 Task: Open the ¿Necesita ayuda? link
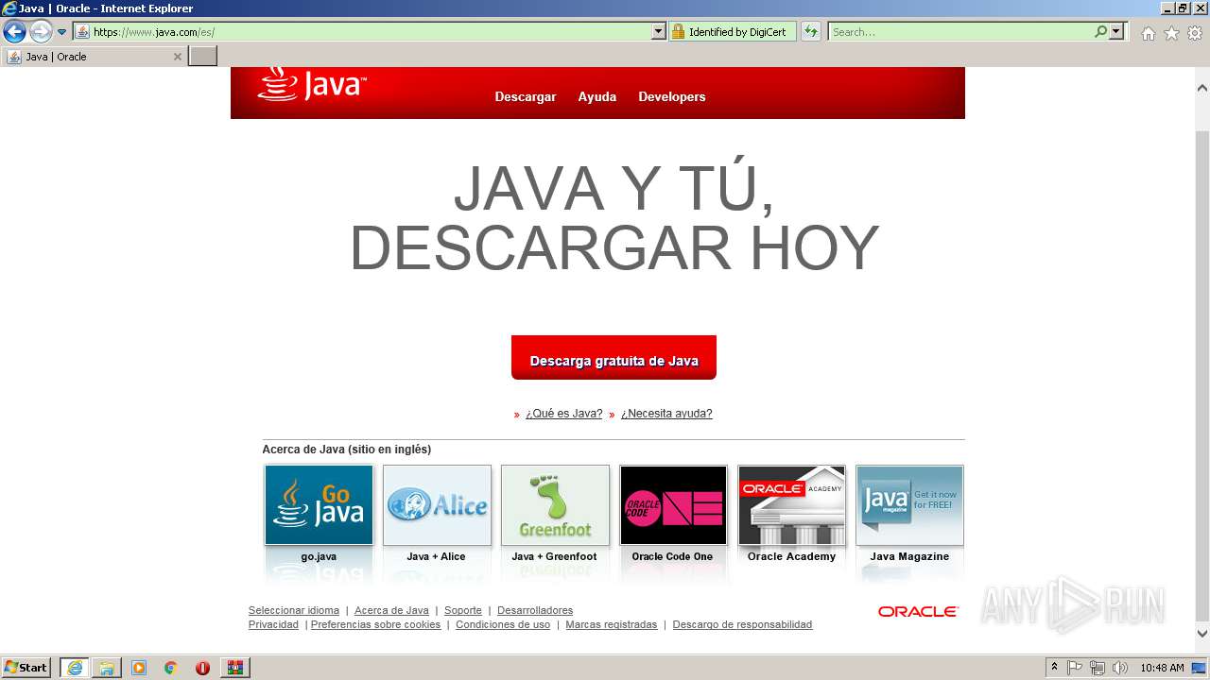pyautogui.click(x=666, y=414)
